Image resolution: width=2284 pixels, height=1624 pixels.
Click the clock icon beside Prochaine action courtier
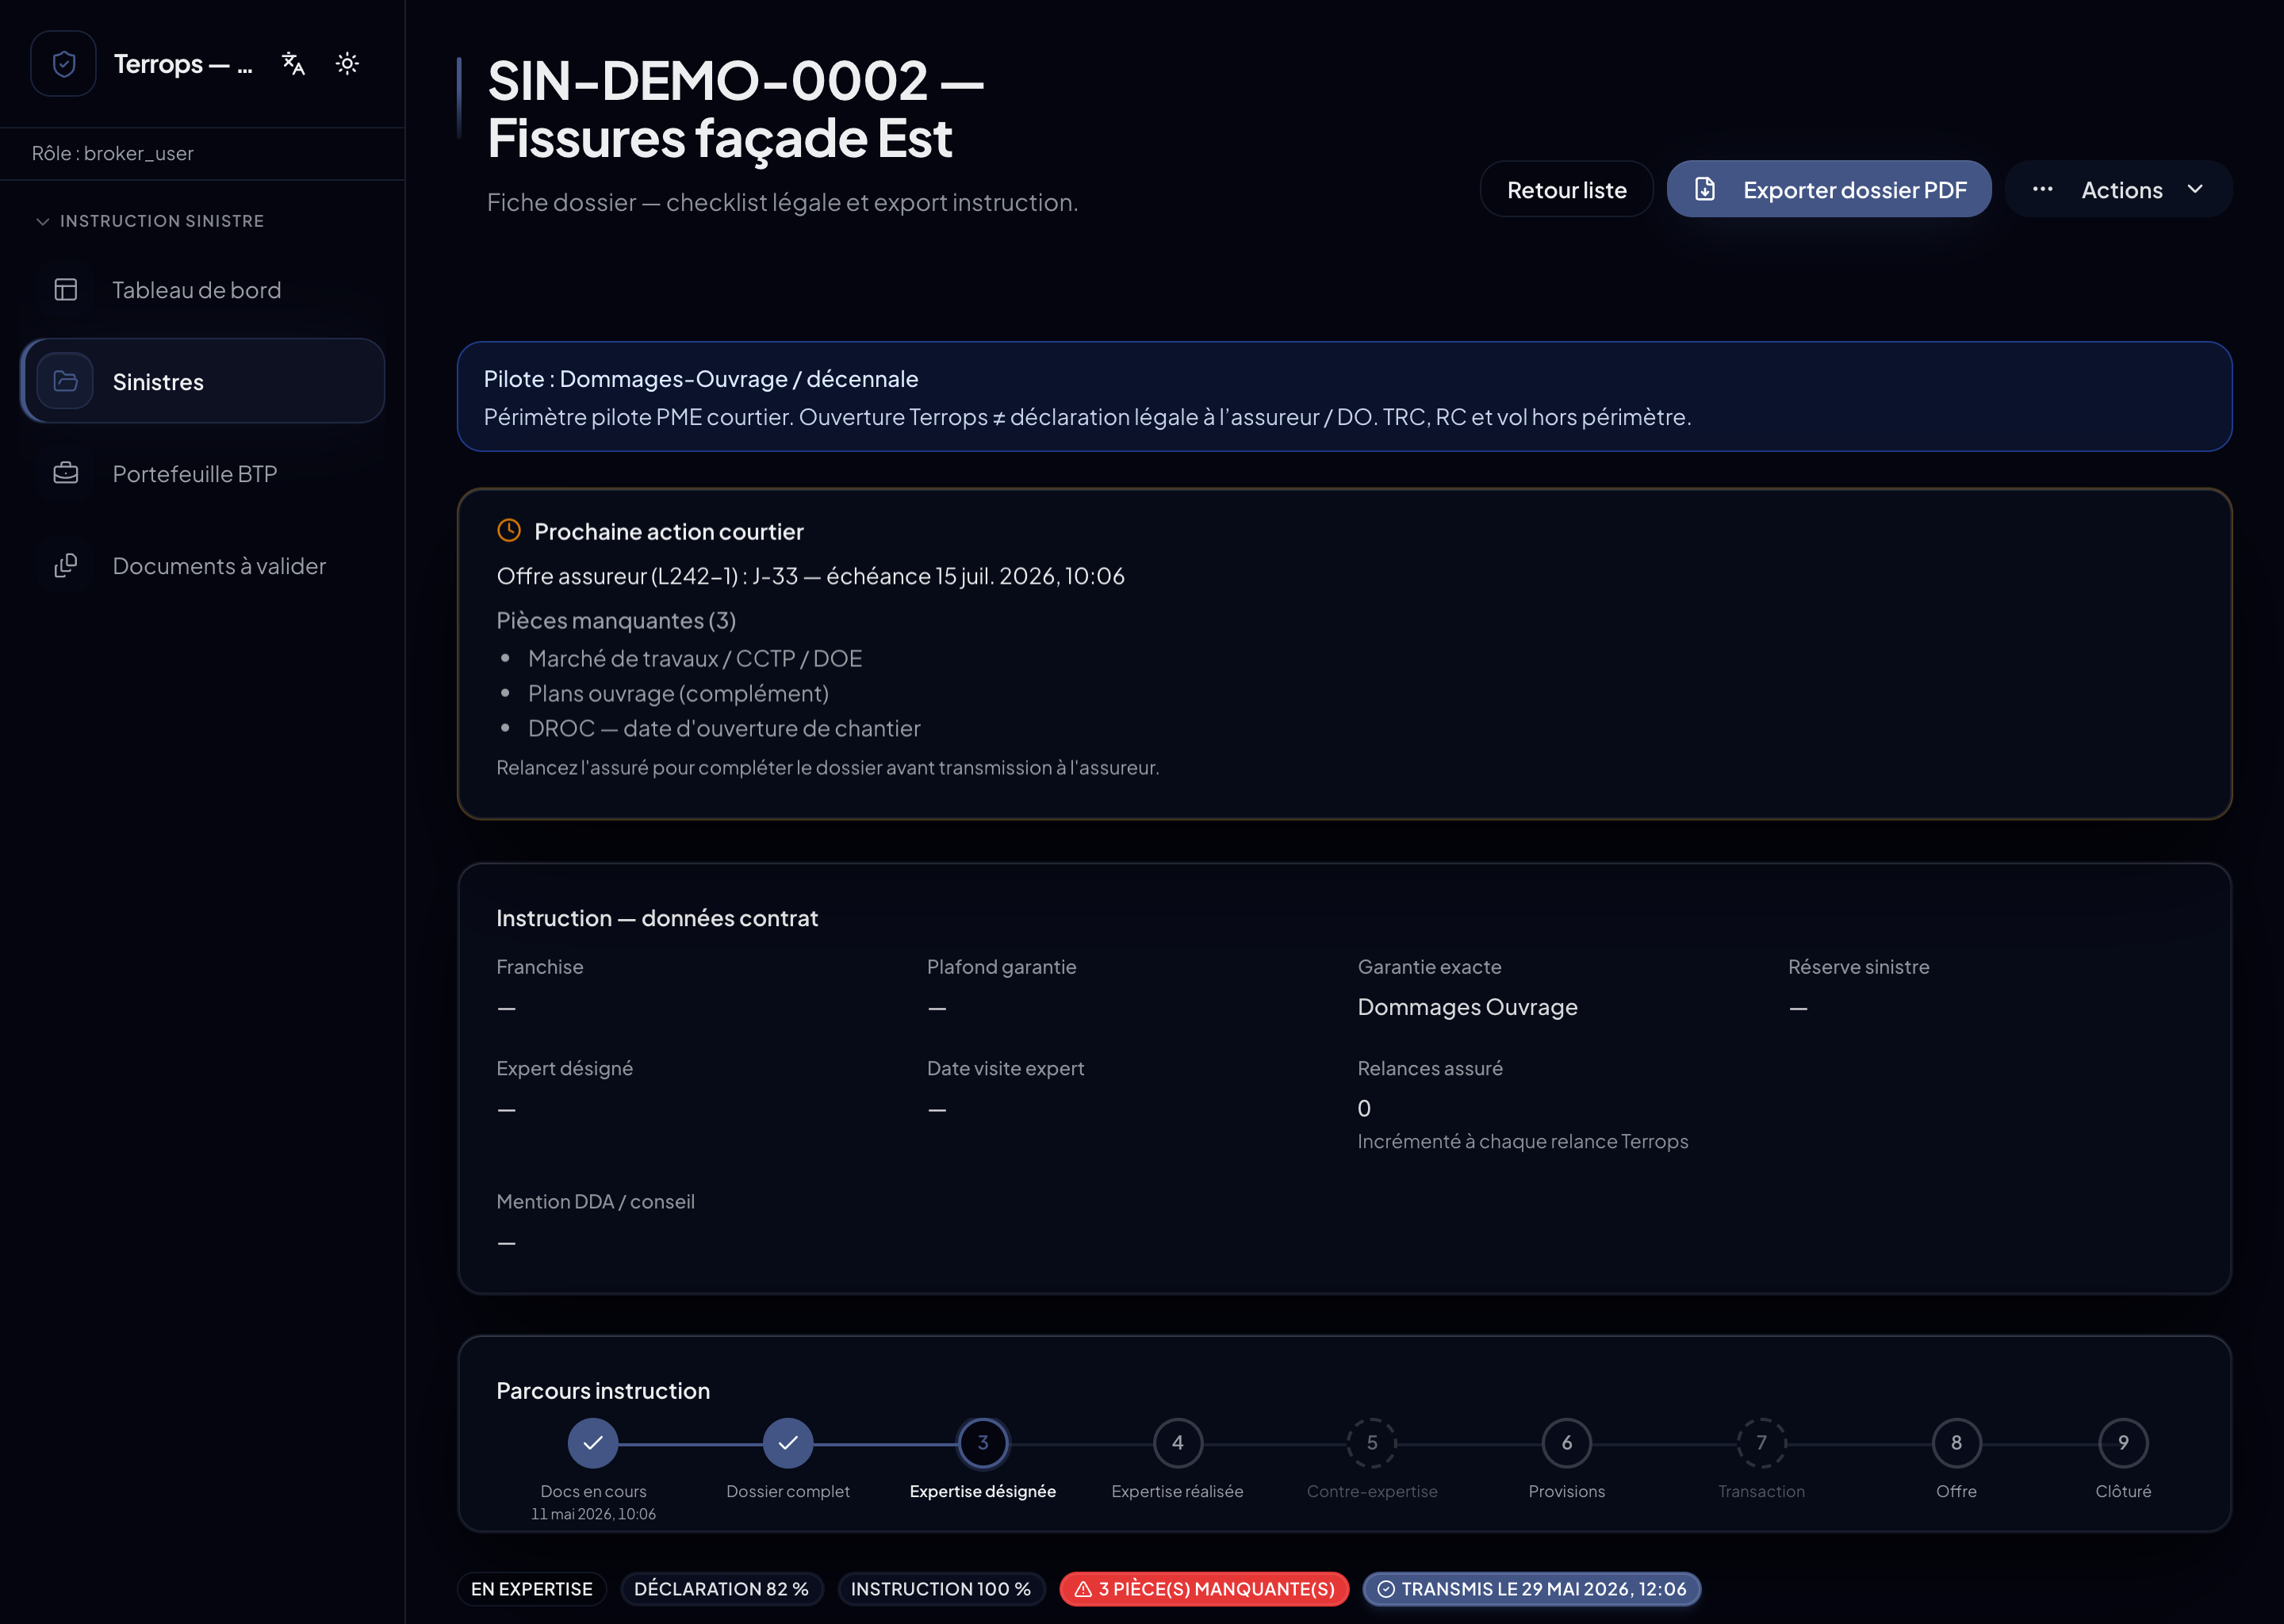(509, 531)
